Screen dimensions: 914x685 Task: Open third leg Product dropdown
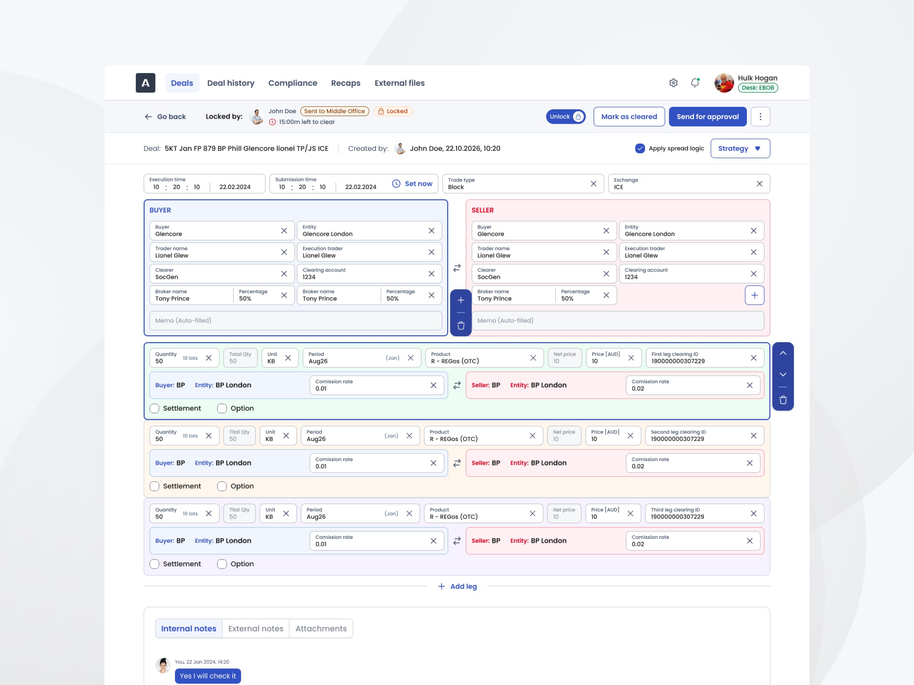(483, 514)
